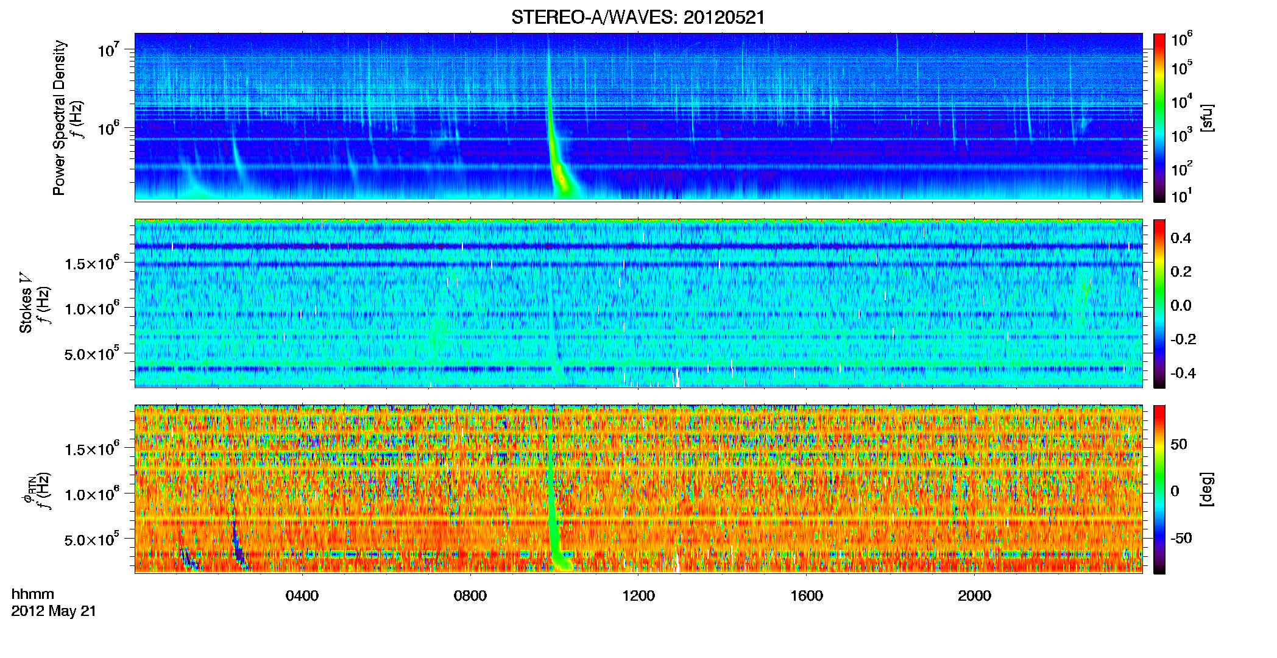Screen dimensions: 1277x658
Task: Click the 0400 time tick label
Action: (302, 596)
